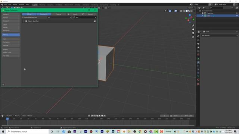The image size is (239, 134).
Task: Open the Render menu
Action: coord(15,4)
